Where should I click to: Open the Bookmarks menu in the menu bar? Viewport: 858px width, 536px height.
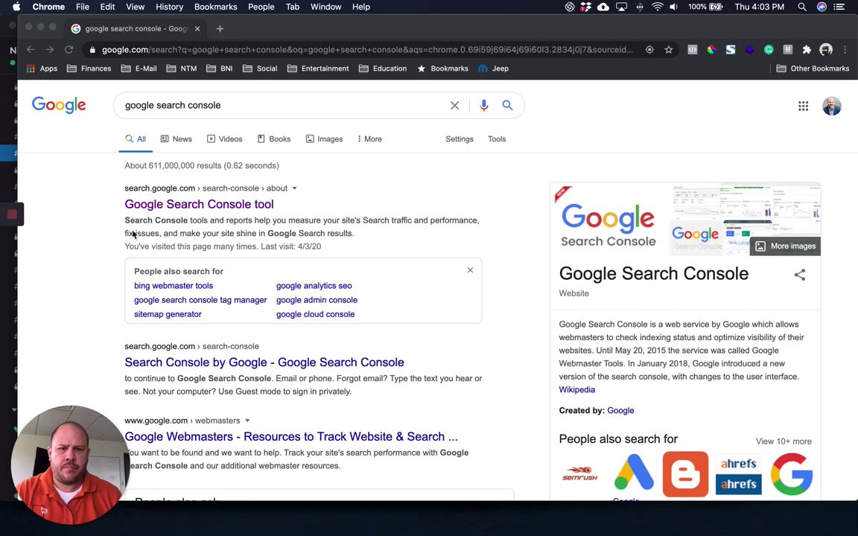tap(215, 7)
